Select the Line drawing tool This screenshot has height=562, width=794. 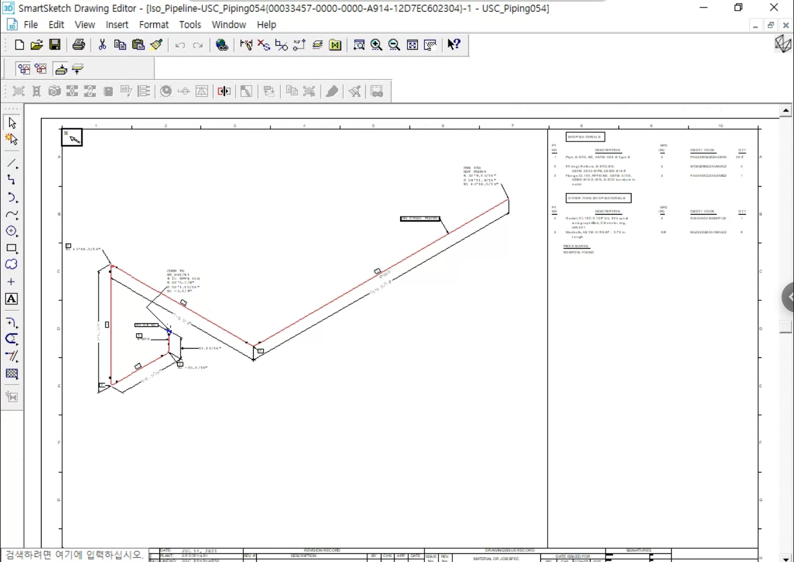click(12, 164)
